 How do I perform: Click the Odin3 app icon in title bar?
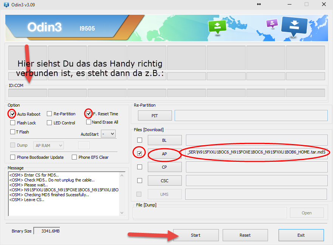tap(6, 5)
